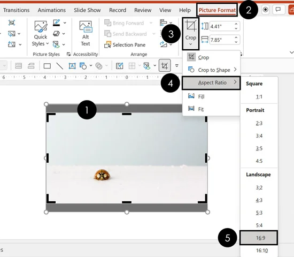
Task: Click the Line shape icon in quick toolbar
Action: click(x=60, y=66)
